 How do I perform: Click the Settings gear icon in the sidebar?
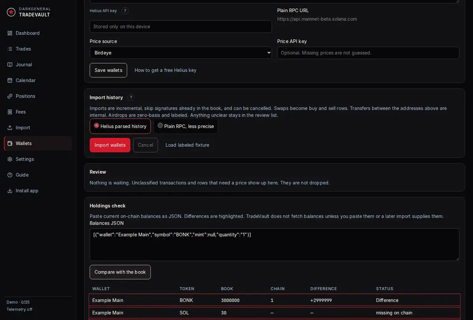[10, 159]
